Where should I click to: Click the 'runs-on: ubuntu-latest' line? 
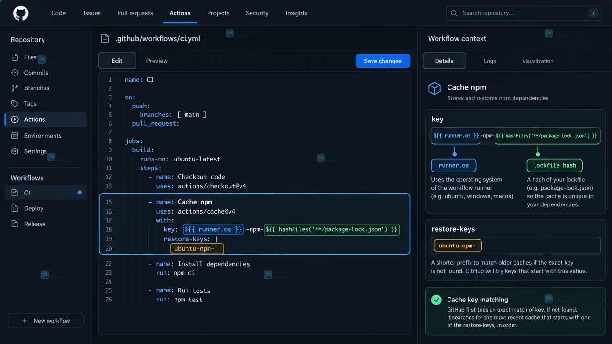[180, 159]
